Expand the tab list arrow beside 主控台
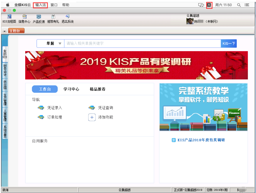Screen dimensions: 256x193 (x=4, y=31)
